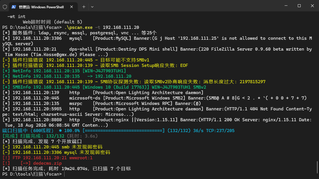The width and height of the screenshot is (319, 179).
Task: Open a new tab with plus button
Action: pyautogui.click(x=84, y=7)
